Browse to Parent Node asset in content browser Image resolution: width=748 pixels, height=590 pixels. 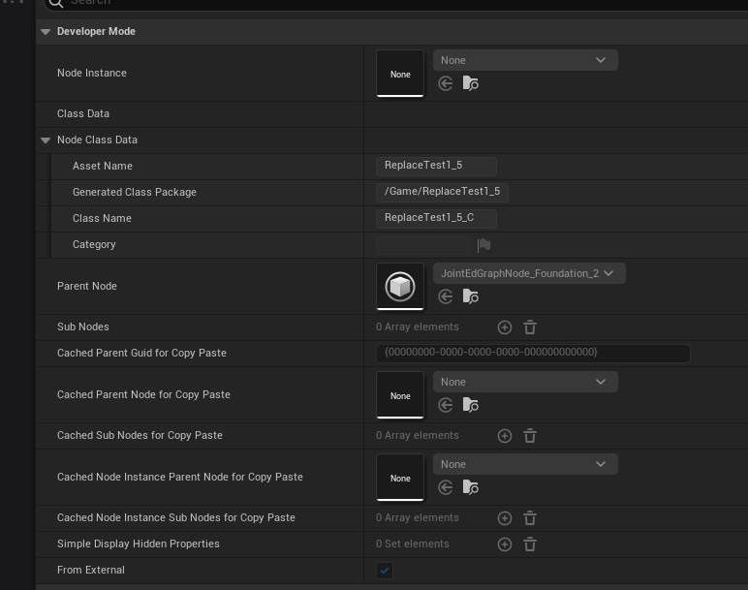pyautogui.click(x=471, y=297)
